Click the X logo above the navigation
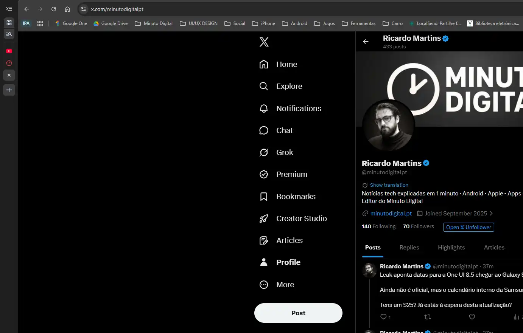523x333 pixels. pos(264,42)
